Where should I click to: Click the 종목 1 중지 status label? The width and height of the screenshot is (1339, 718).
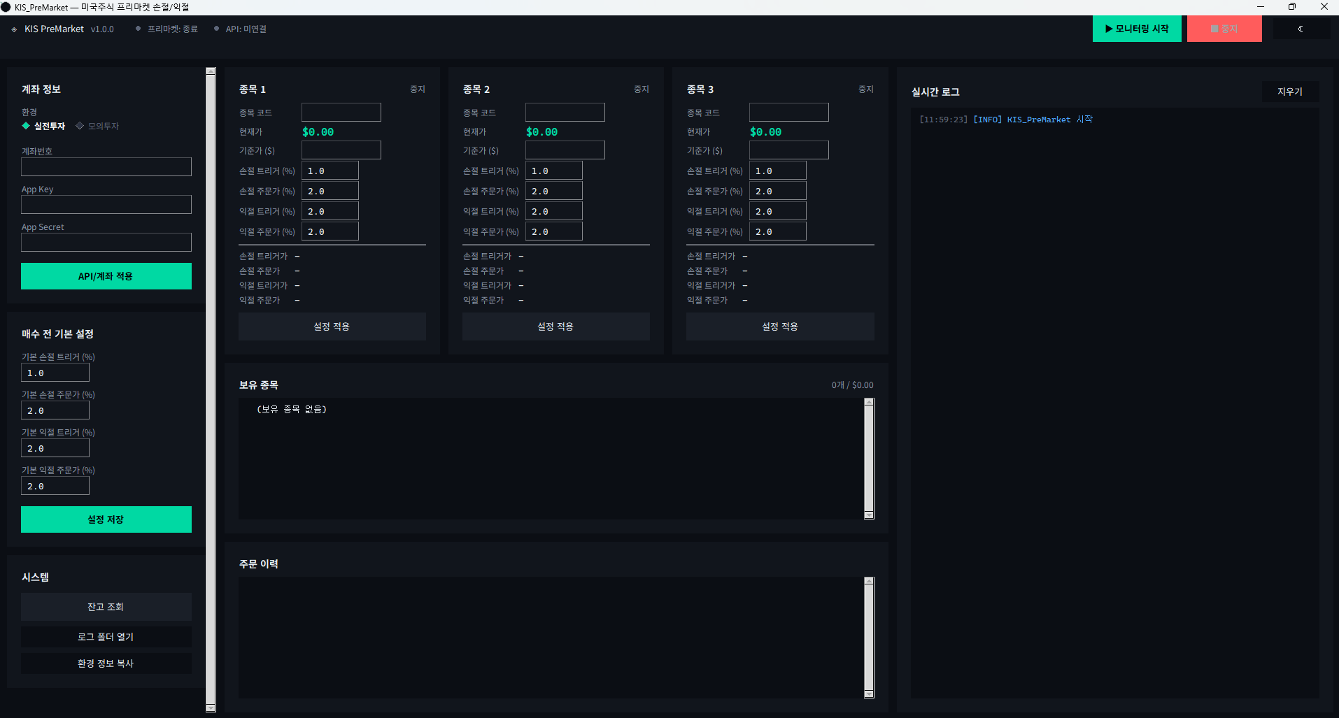(x=418, y=89)
